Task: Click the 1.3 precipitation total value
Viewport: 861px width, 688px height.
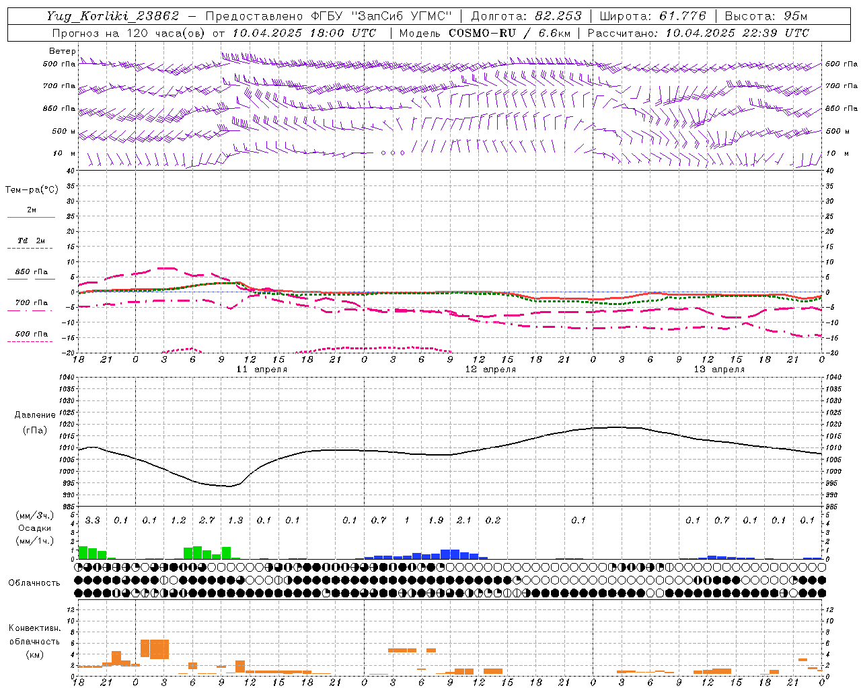Action: (235, 520)
